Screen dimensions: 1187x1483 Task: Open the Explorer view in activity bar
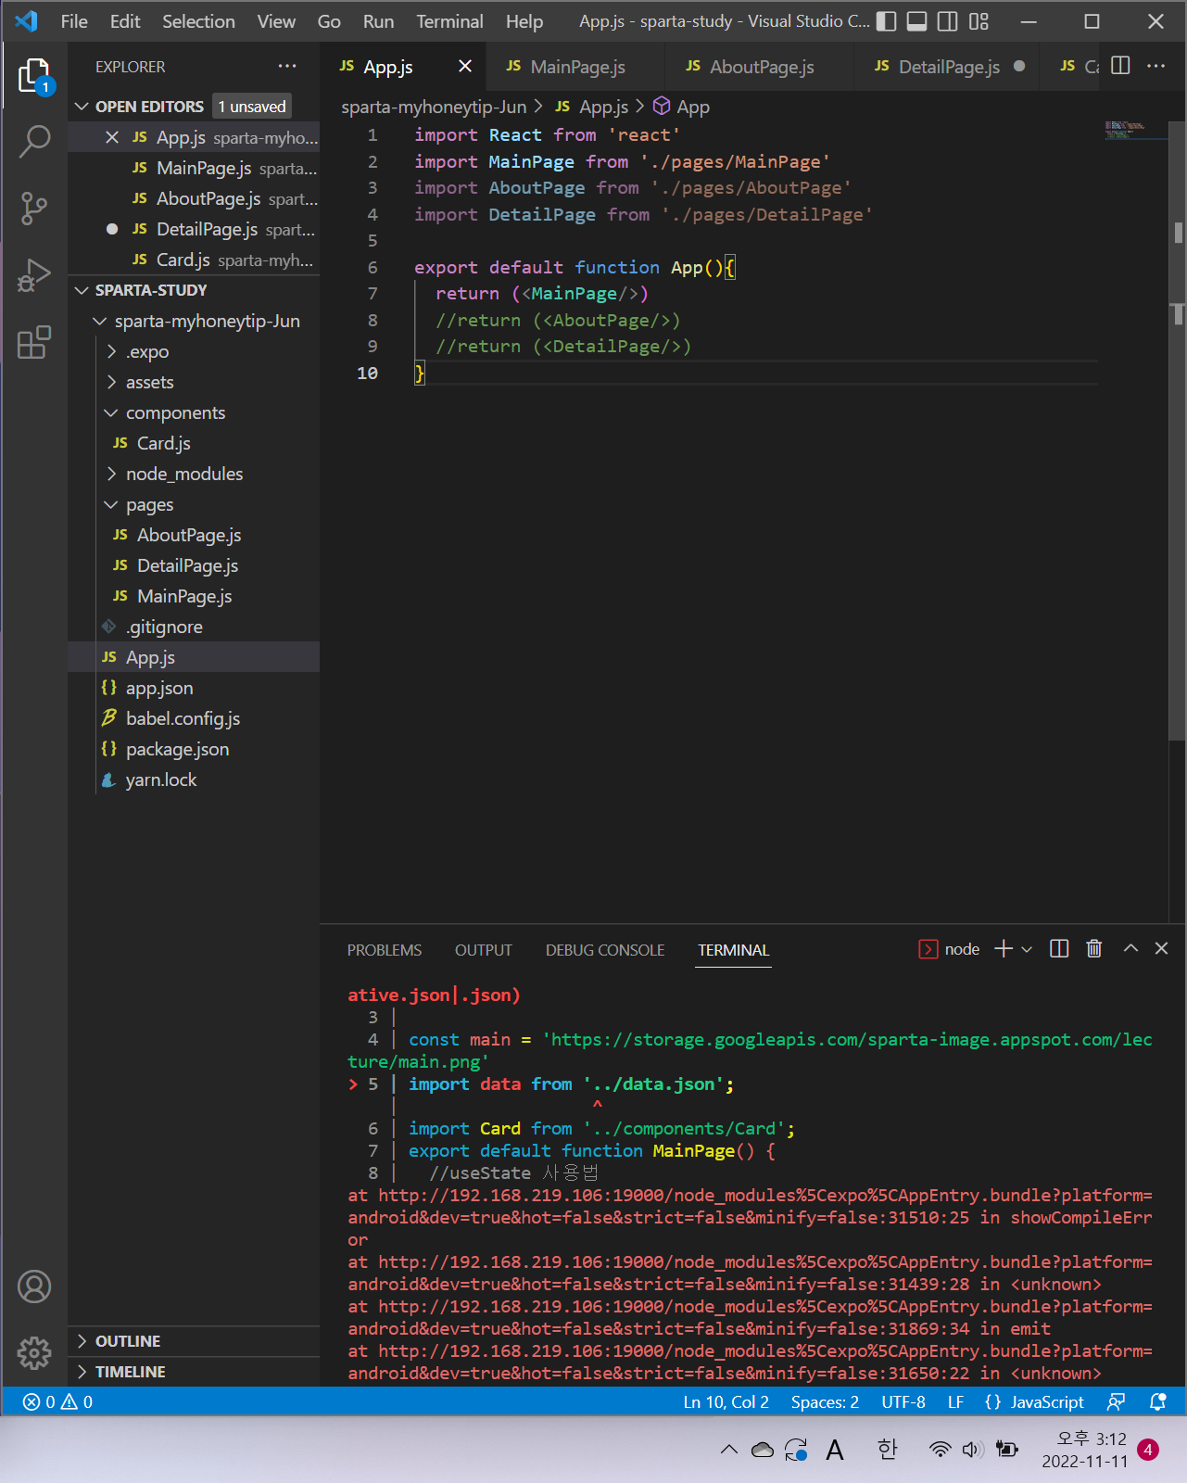pos(34,75)
